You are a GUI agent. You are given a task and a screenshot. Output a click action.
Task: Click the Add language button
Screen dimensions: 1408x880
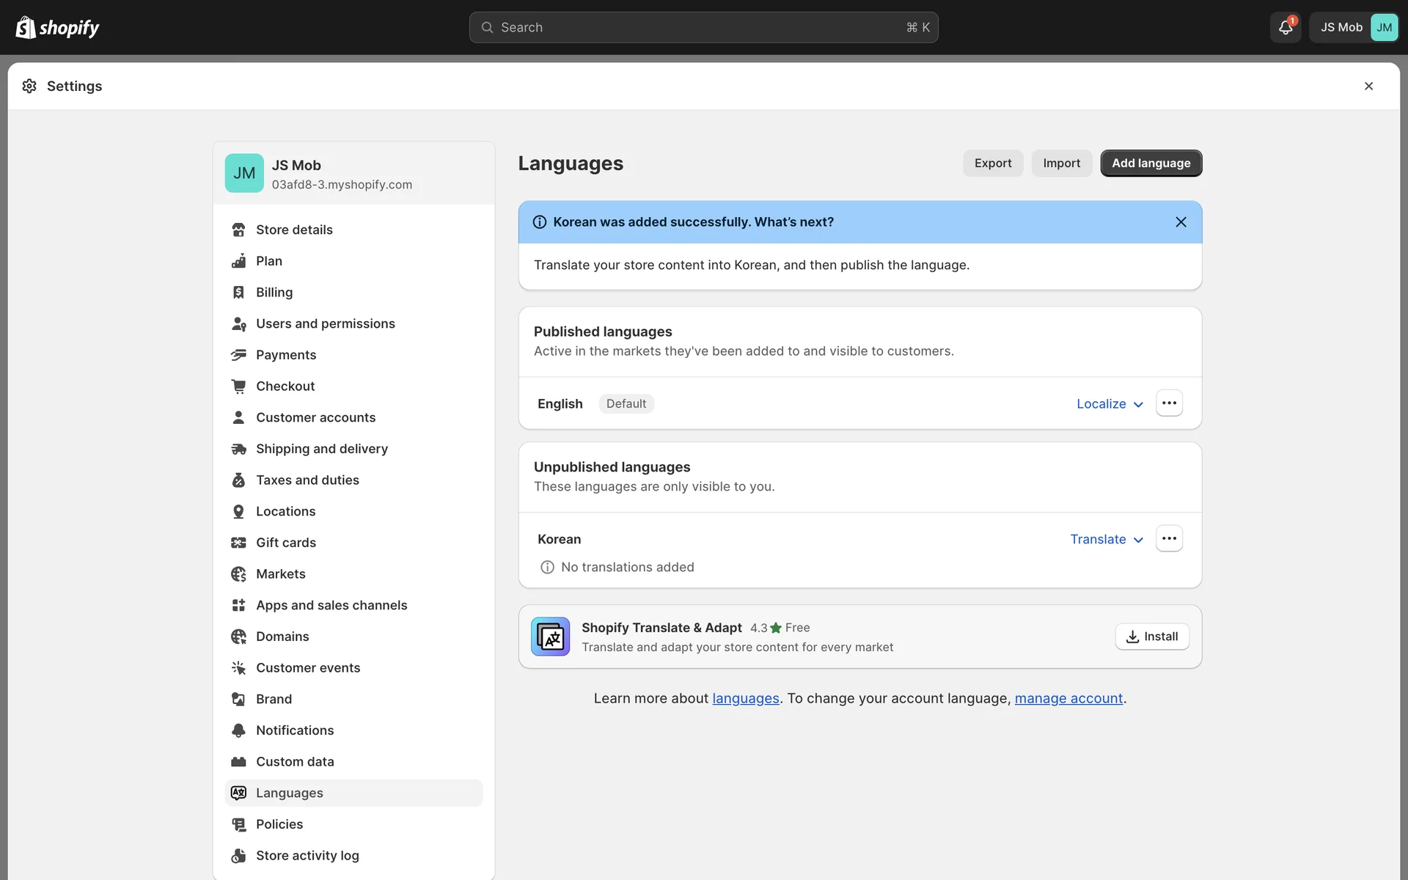1151,163
